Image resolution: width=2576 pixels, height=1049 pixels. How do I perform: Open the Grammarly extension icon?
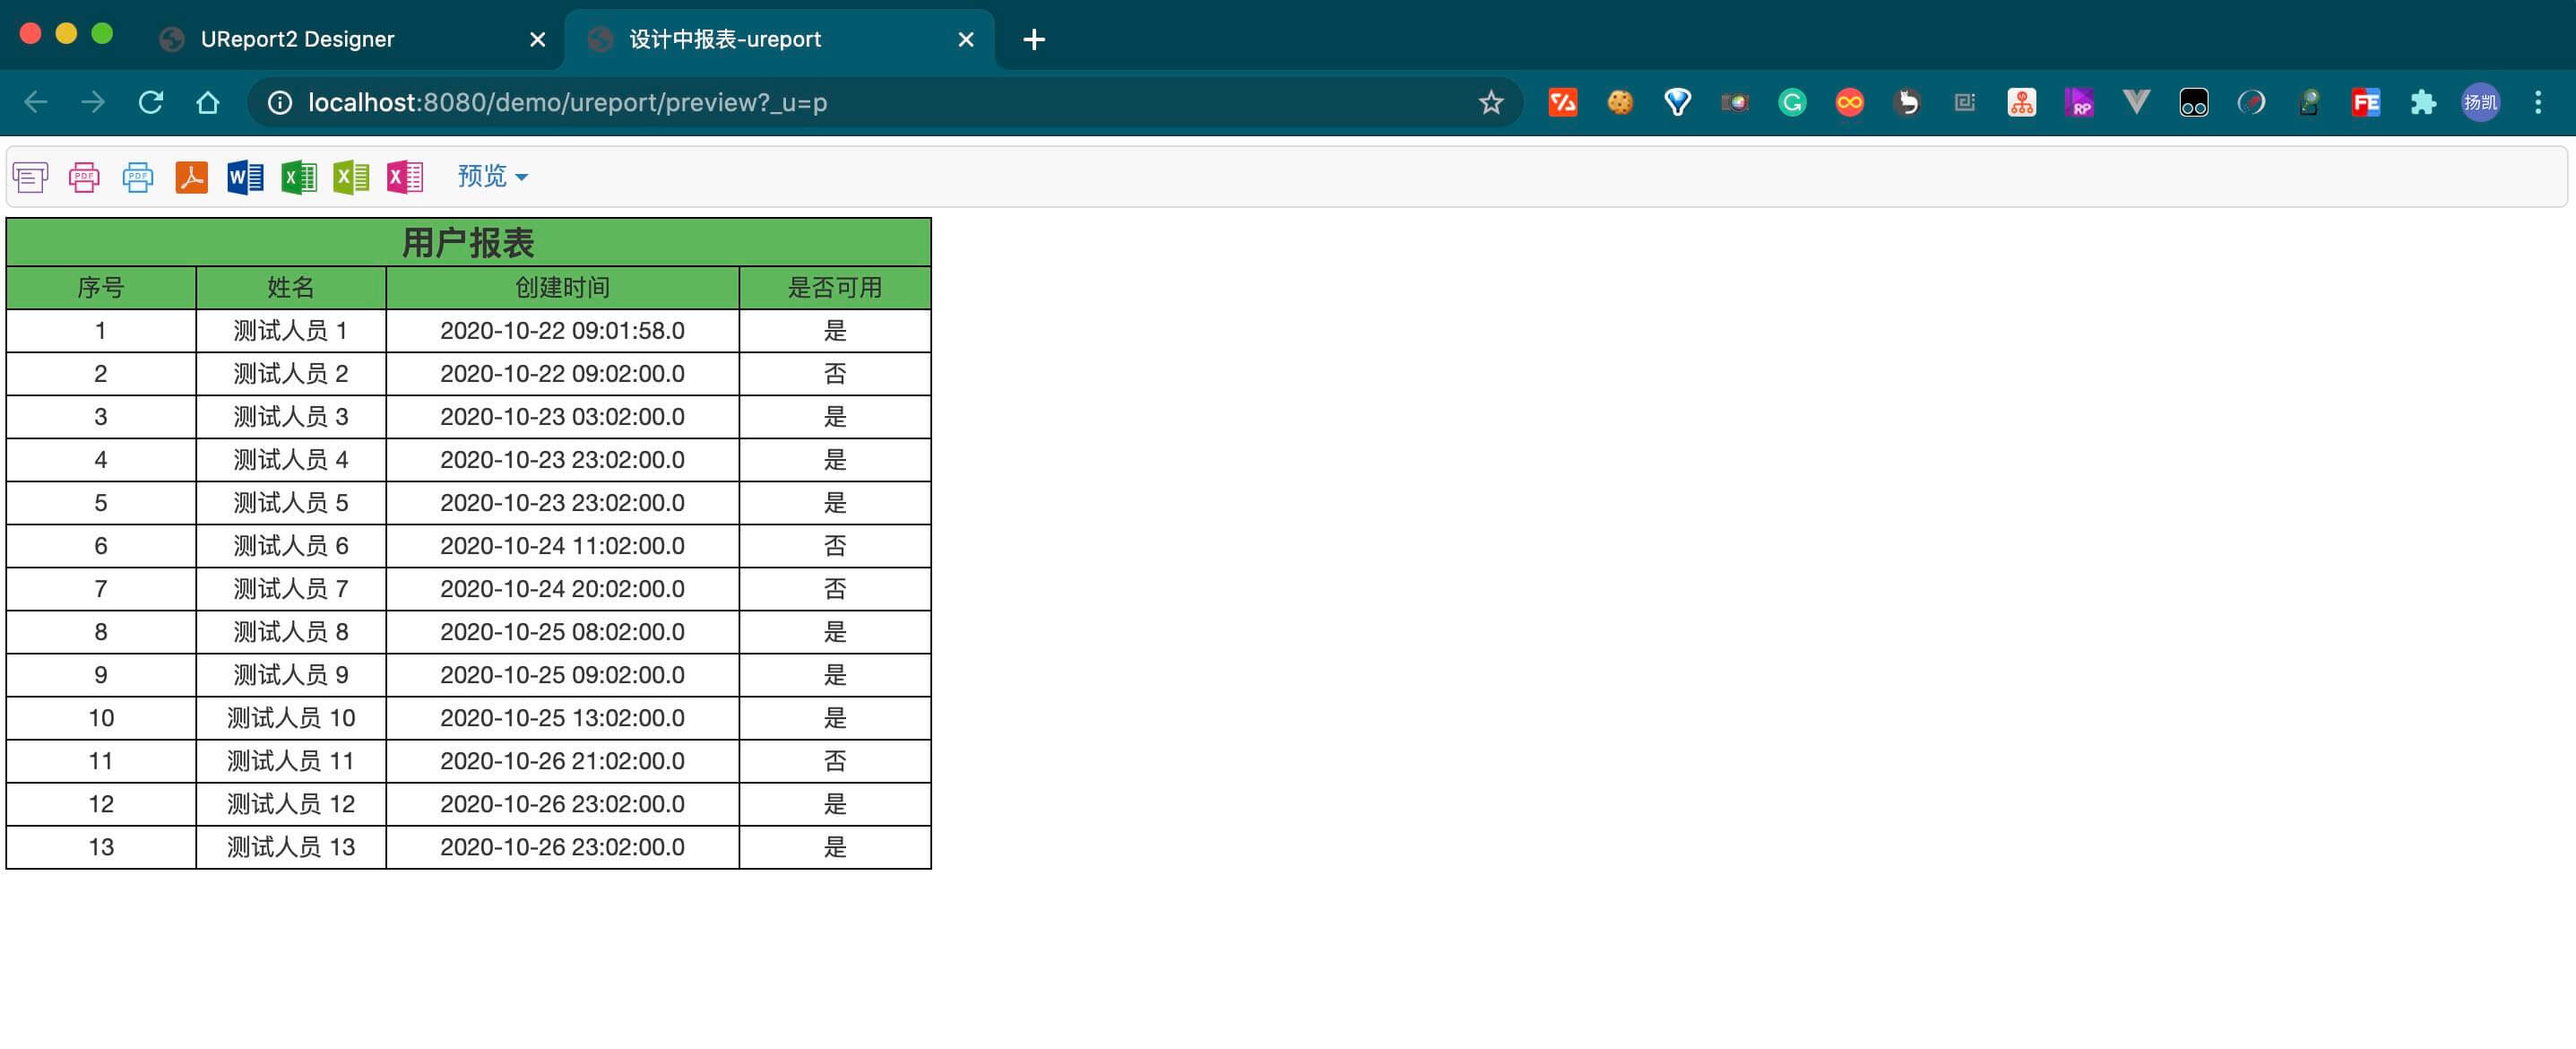pyautogui.click(x=1792, y=102)
